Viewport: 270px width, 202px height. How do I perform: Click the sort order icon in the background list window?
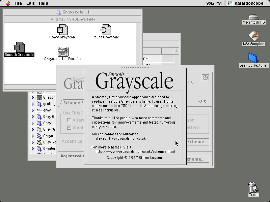click(x=177, y=51)
